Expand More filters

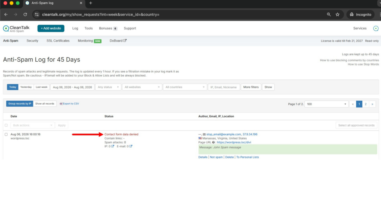tap(251, 87)
